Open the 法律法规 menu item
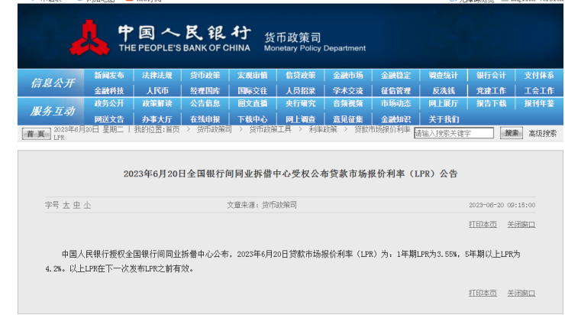The image size is (565, 315). pyautogui.click(x=157, y=76)
